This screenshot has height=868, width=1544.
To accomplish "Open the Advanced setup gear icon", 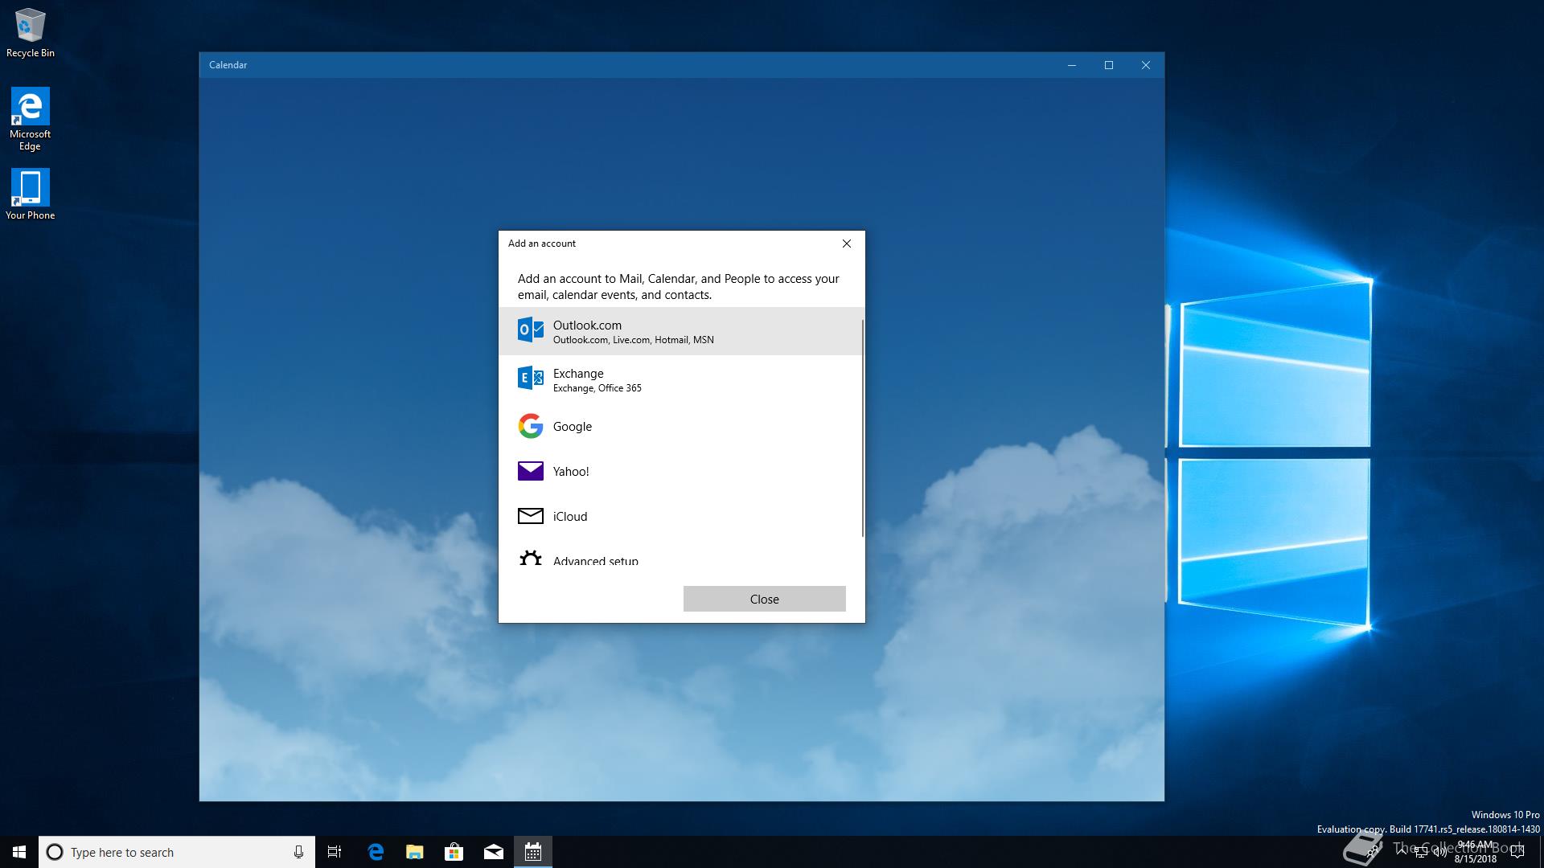I will tap(530, 557).
